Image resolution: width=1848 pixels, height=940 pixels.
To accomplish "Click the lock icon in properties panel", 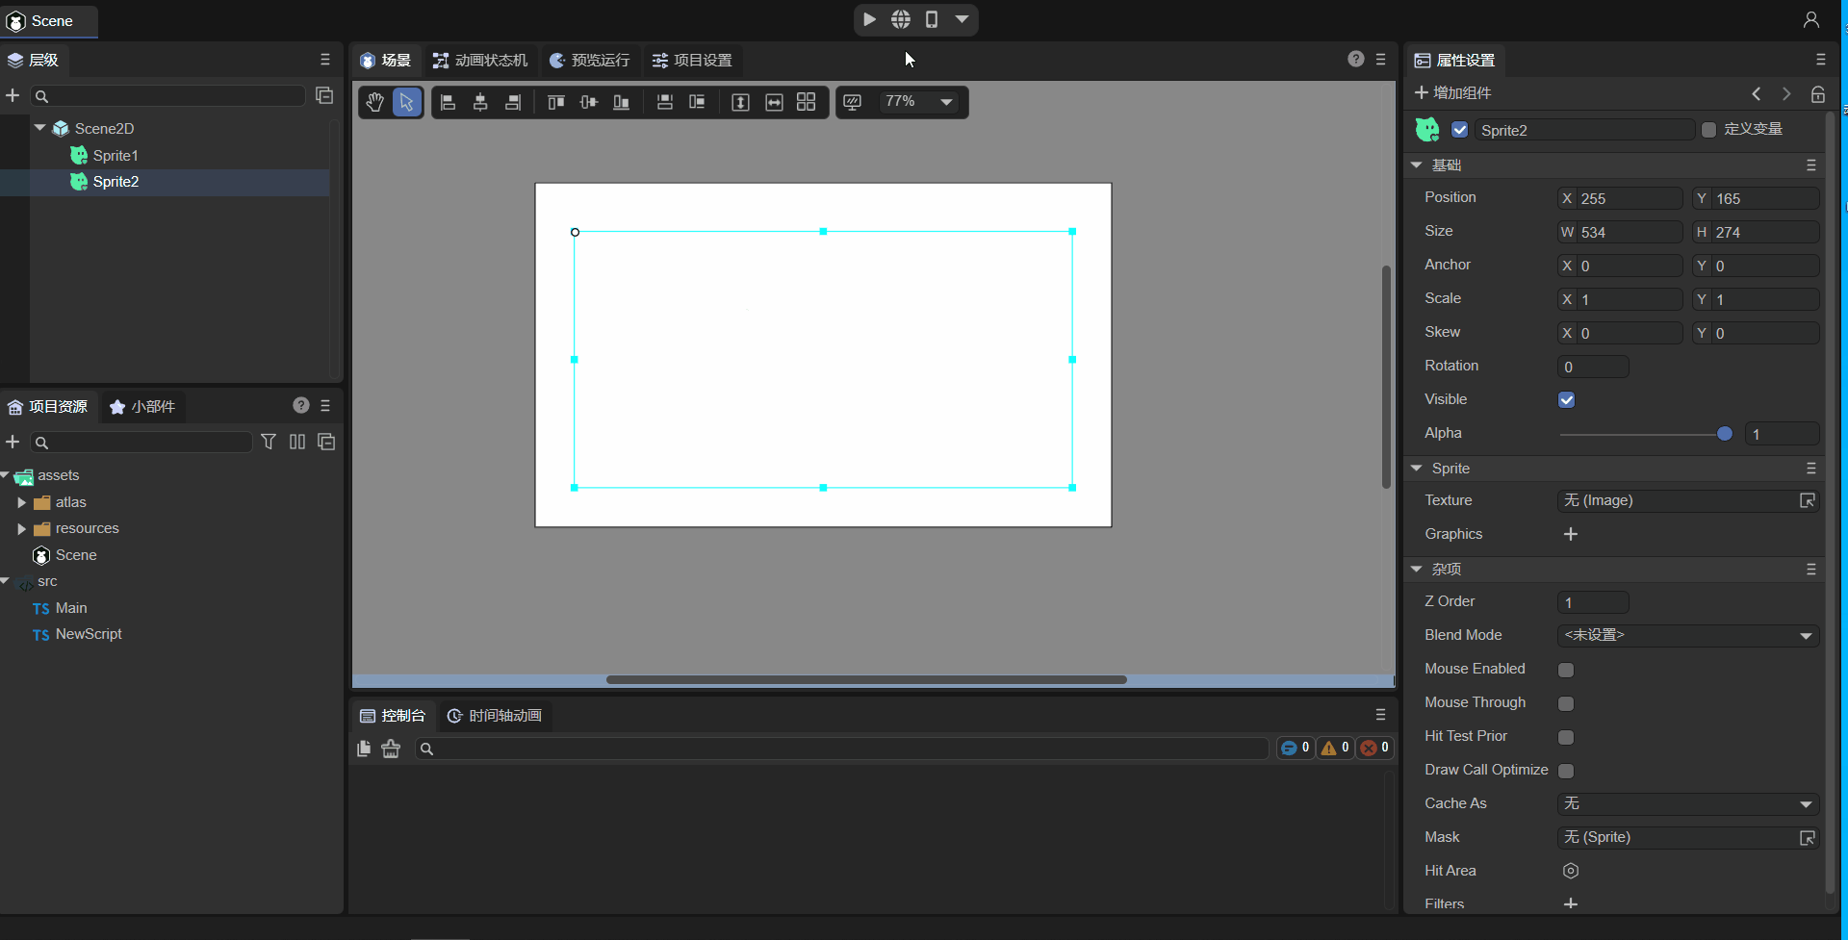I will [x=1817, y=93].
